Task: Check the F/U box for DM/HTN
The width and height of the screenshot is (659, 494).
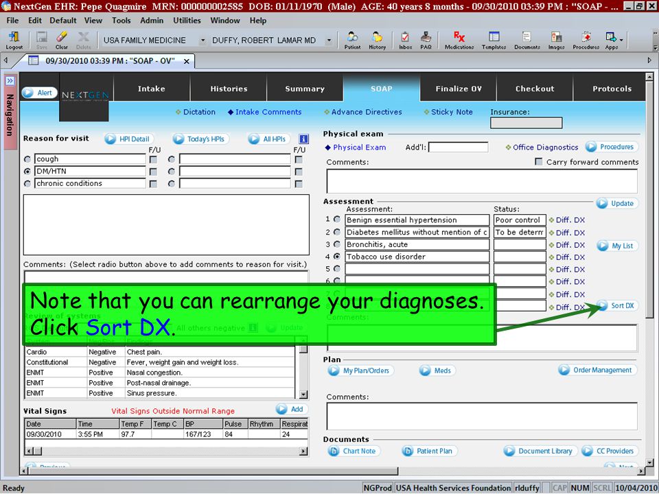Action: [x=153, y=172]
